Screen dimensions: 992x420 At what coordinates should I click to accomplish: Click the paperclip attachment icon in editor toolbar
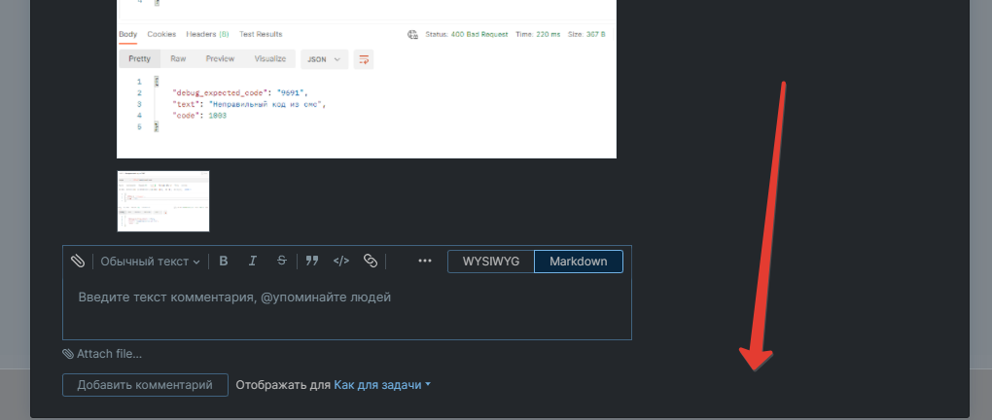pyautogui.click(x=78, y=262)
